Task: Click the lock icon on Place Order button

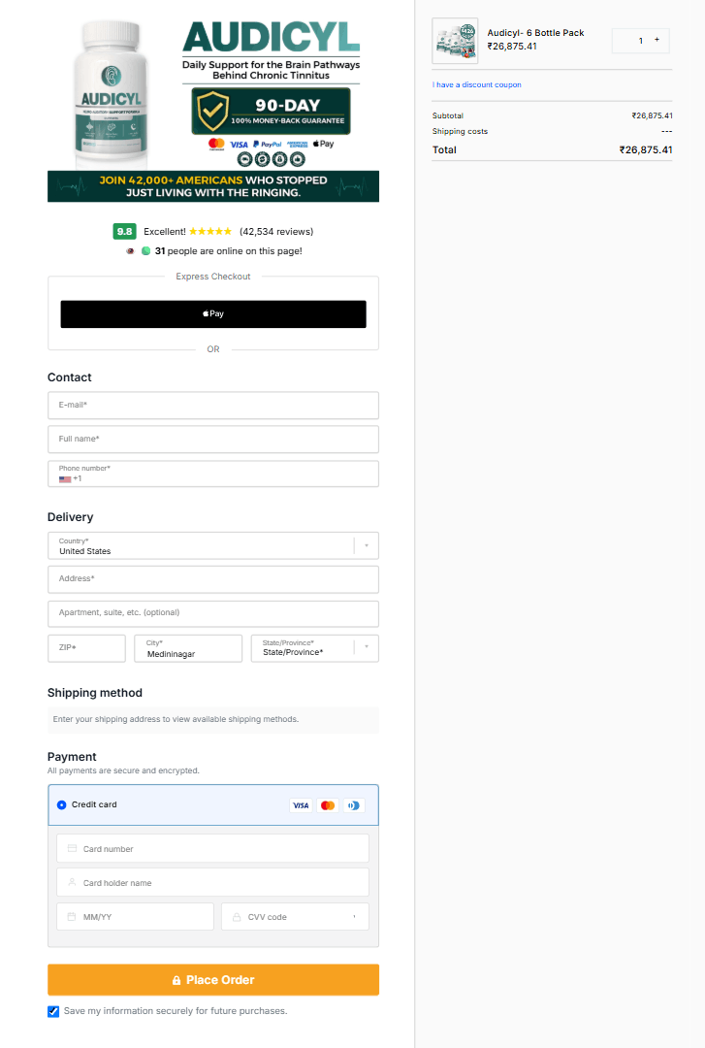Action: [x=176, y=980]
